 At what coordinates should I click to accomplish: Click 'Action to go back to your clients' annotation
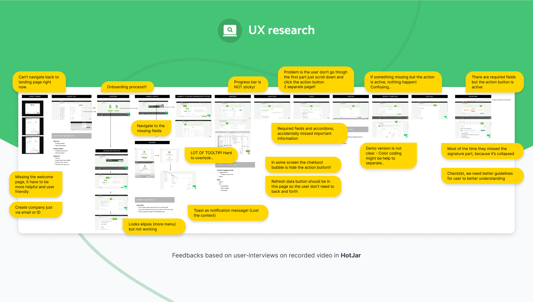pos(501,100)
